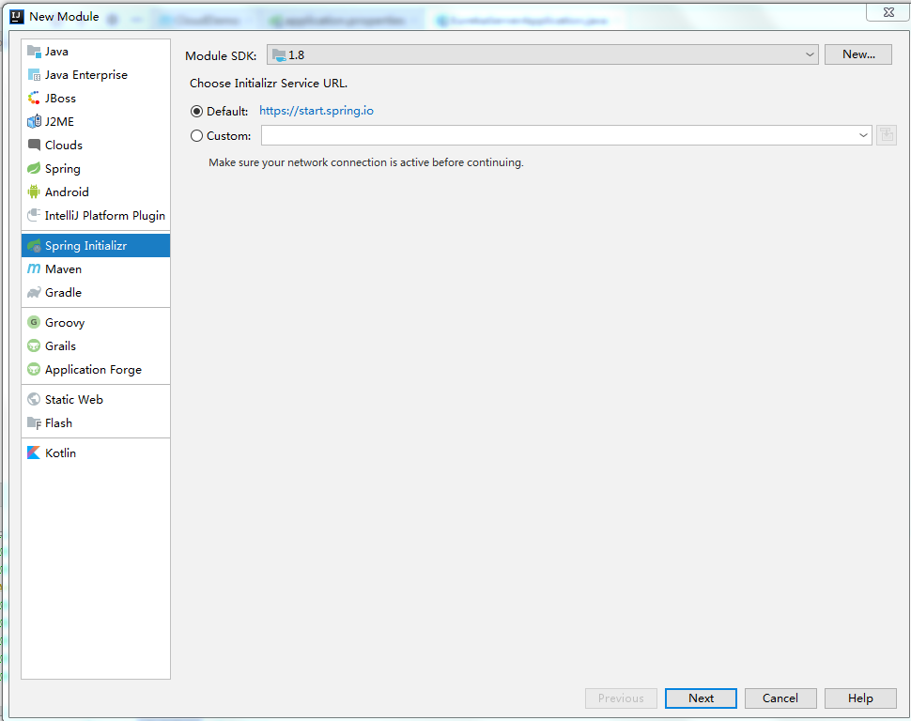Click the Gradle elephant icon
Screen dimensions: 911x721
(x=34, y=292)
